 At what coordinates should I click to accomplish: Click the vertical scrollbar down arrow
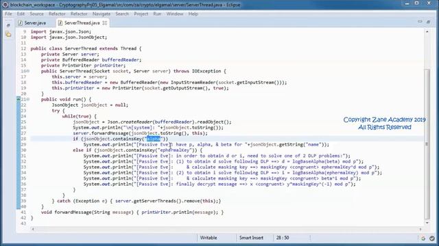[427, 223]
